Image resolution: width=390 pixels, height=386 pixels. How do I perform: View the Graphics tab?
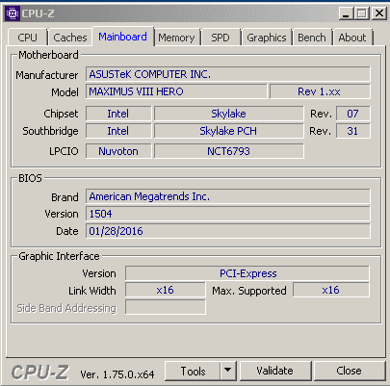(267, 38)
